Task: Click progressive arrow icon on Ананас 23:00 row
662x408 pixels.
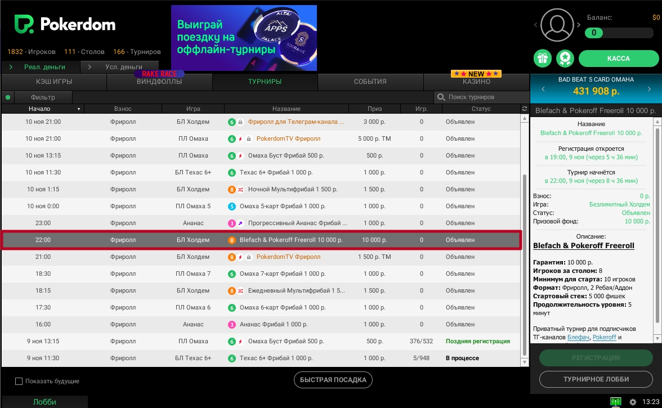Action: 240,223
